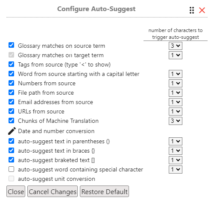The height and width of the screenshot is (203, 211).
Task: Uncheck Numbers from source
Action: tap(11, 83)
